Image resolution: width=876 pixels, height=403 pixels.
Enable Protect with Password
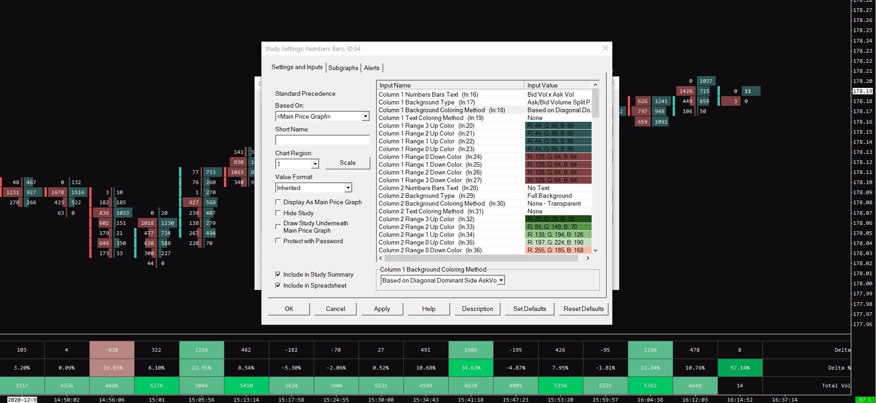(278, 241)
